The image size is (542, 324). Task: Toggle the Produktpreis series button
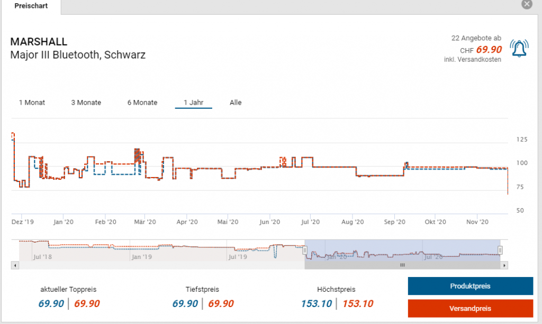[470, 286]
